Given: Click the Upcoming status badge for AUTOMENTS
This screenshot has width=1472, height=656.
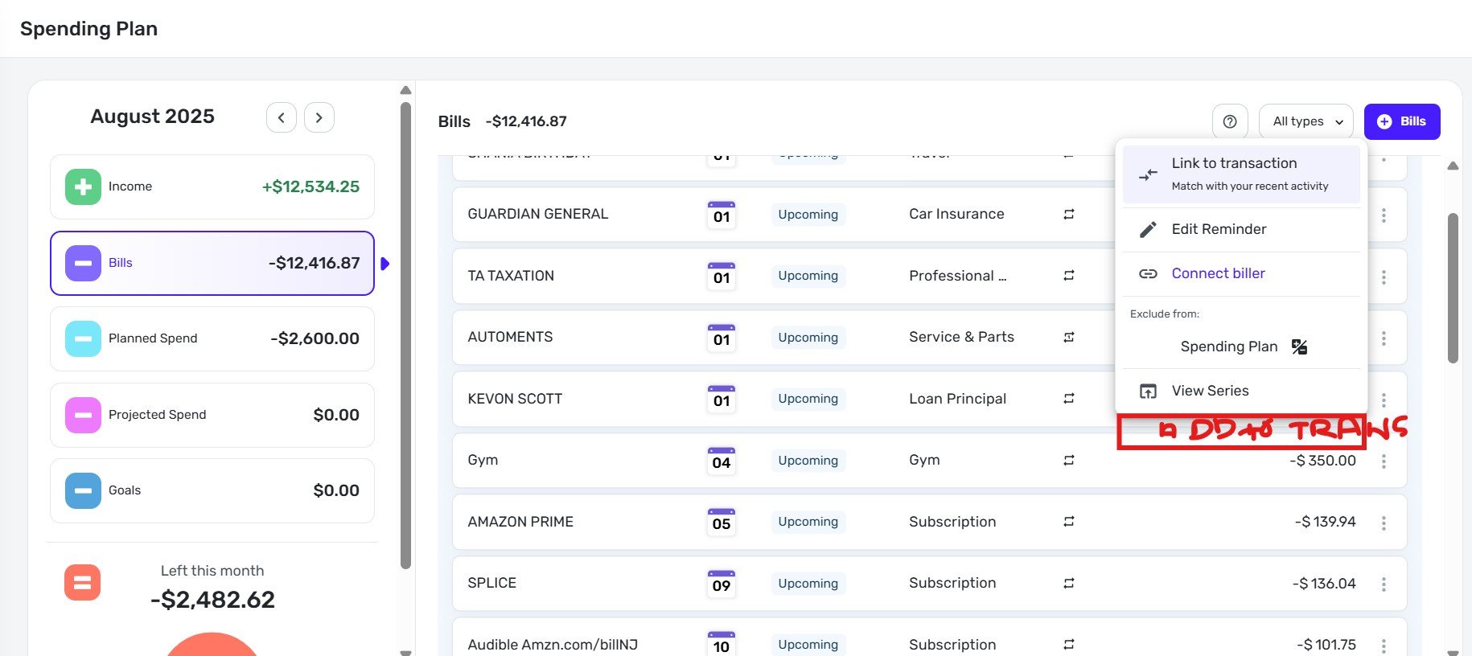Looking at the screenshot, I should [x=808, y=338].
